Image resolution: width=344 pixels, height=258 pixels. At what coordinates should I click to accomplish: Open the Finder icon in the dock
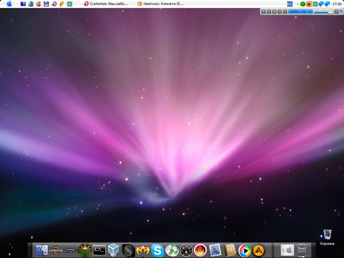pyautogui.click(x=42, y=250)
